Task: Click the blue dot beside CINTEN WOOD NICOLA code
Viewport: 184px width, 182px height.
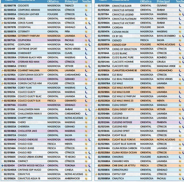Action: [x=3, y=165]
